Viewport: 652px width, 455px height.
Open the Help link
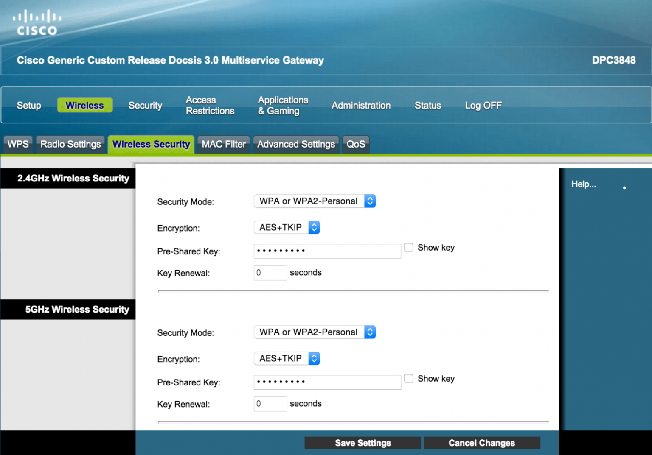pyautogui.click(x=584, y=184)
